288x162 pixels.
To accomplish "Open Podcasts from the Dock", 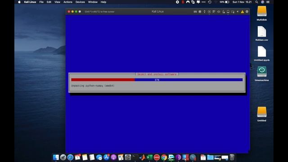I will [x=113, y=157].
